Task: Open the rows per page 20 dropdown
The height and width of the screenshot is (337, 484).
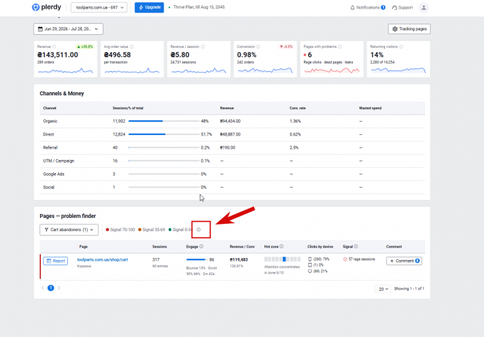Action: 383,289
